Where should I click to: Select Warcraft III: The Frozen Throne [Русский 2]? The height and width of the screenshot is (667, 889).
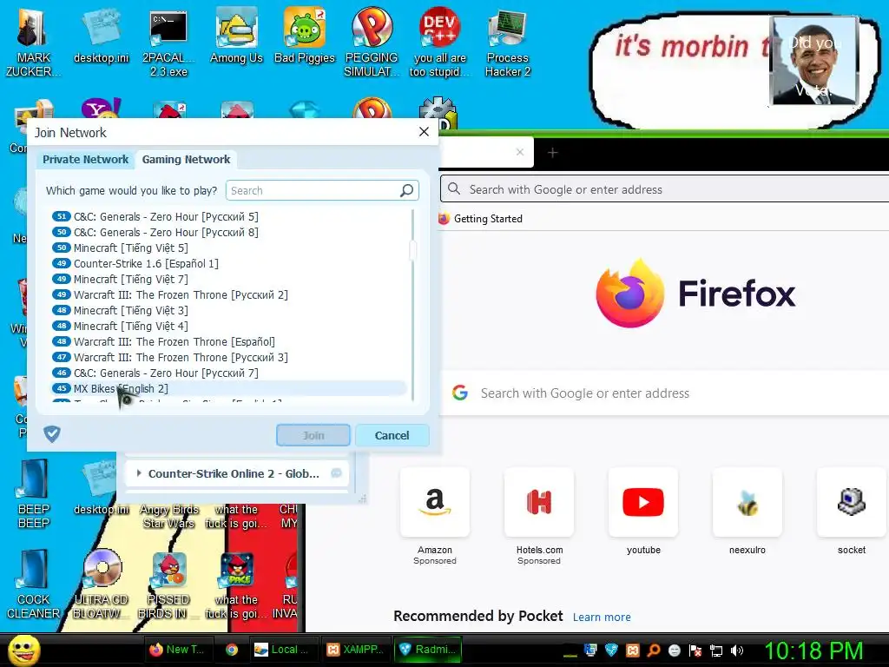point(181,295)
